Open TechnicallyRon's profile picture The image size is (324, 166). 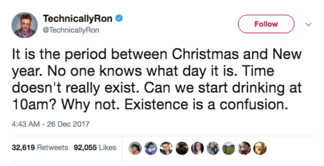[x=25, y=25]
